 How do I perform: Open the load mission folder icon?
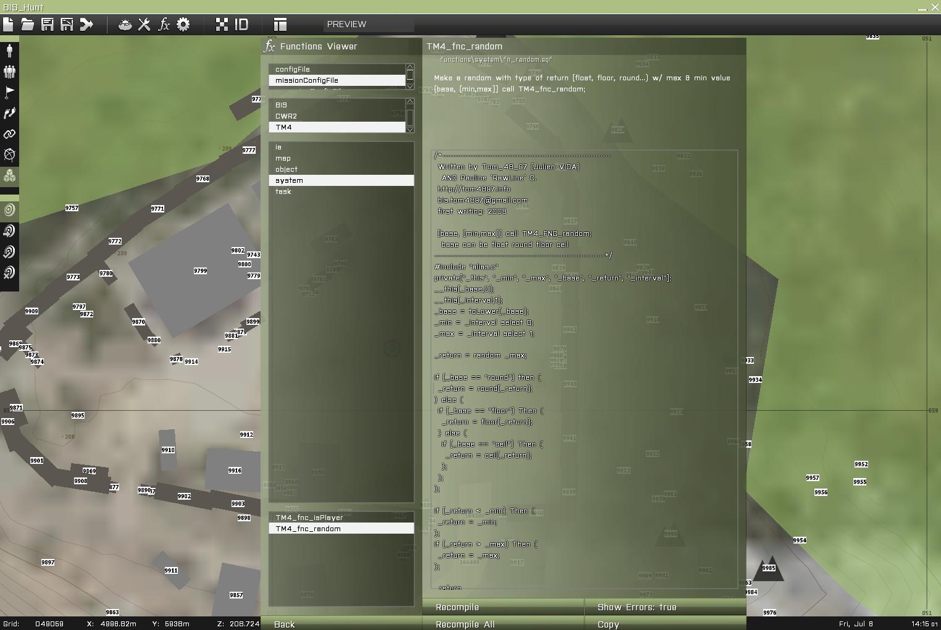point(27,24)
